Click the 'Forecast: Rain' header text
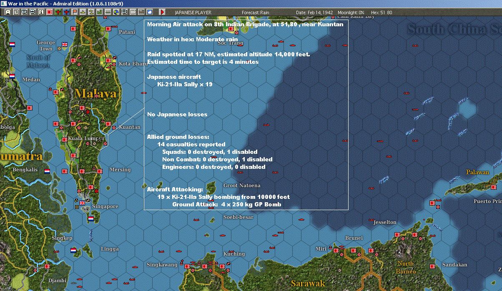 pos(256,13)
